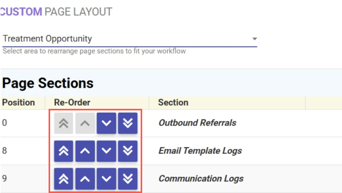Select the Email Template Logs section name
The image size is (342, 193).
click(x=200, y=151)
